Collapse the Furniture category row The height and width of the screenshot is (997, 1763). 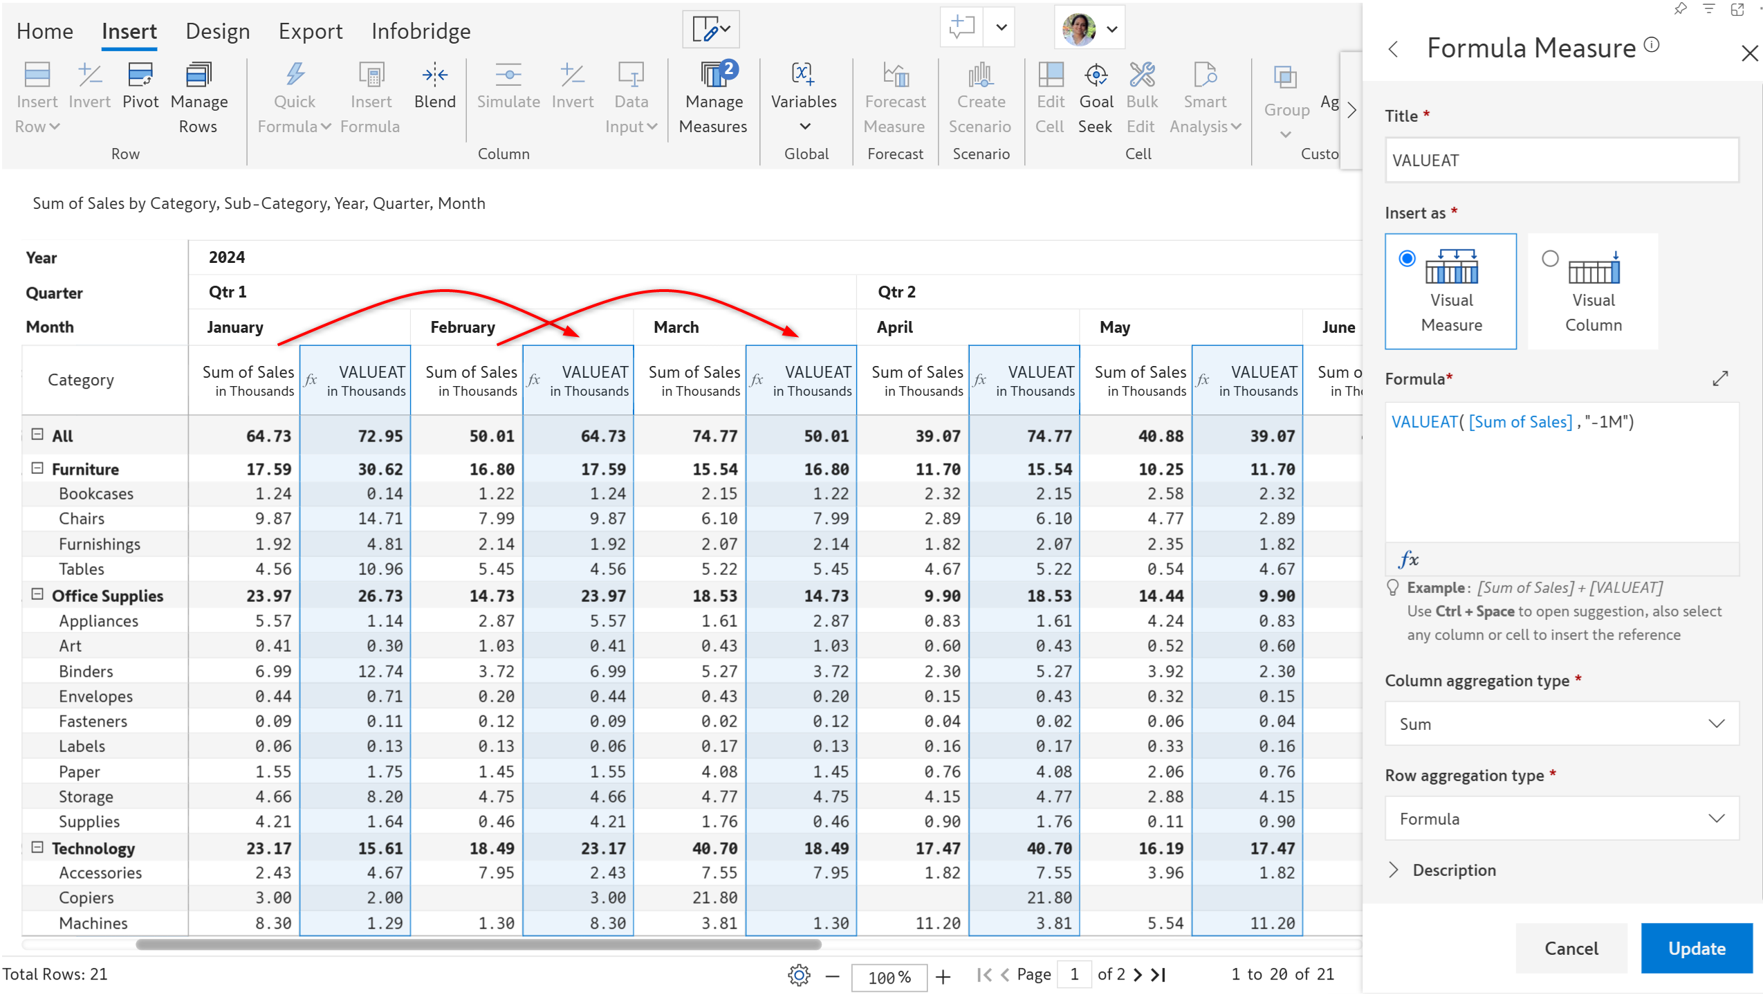coord(38,468)
